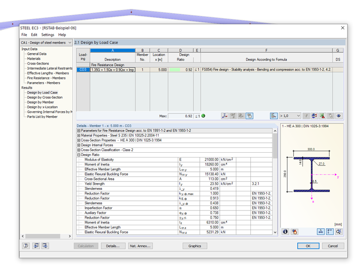Expand Parameters for Fire Resistance Design section
This screenshot has width=363, height=272.
pos(79,131)
